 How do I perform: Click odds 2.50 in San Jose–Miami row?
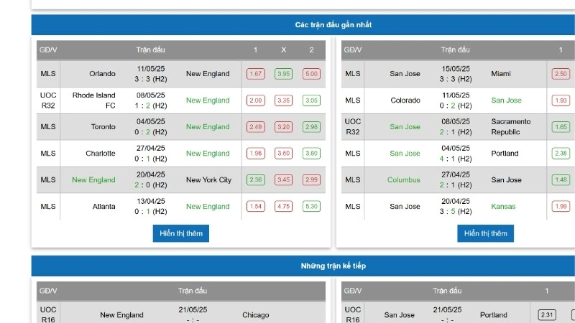561,74
